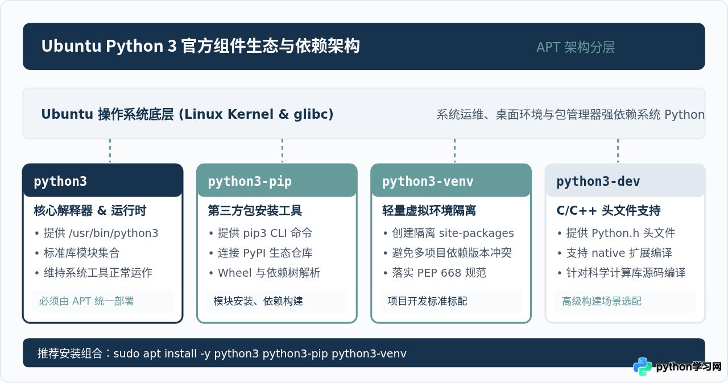Click the "高级构建场景选配" tag

(625, 301)
